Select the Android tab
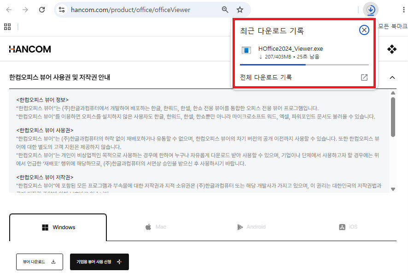Image resolution: width=408 pixels, height=278 pixels. pyautogui.click(x=251, y=227)
